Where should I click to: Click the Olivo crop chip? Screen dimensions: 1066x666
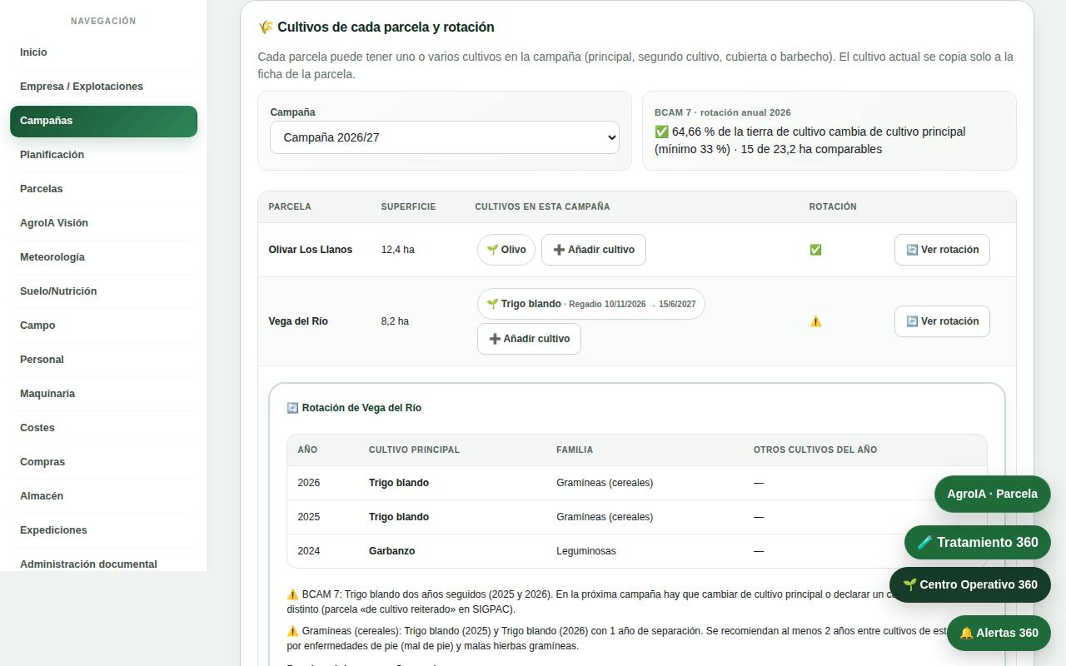pos(506,250)
